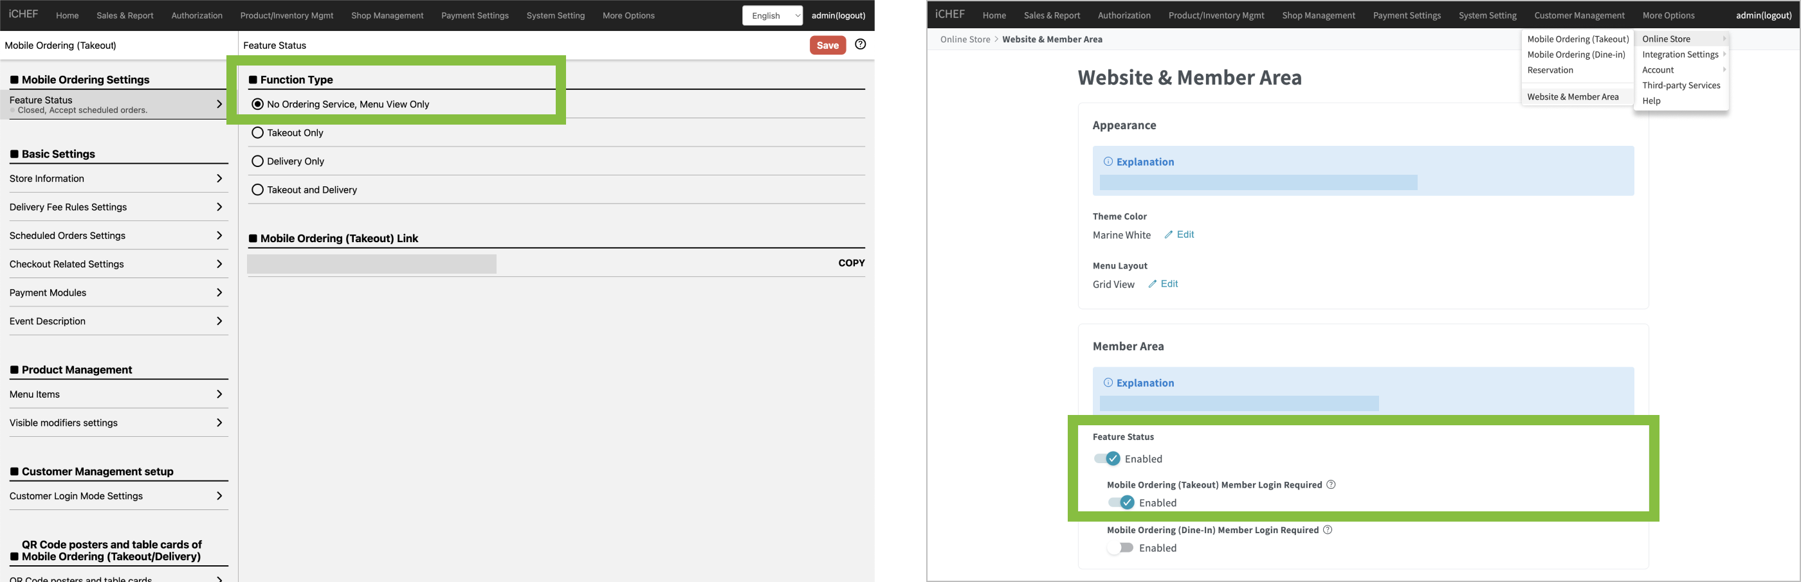Enable Dine-In Member Login Required toggle

point(1119,548)
